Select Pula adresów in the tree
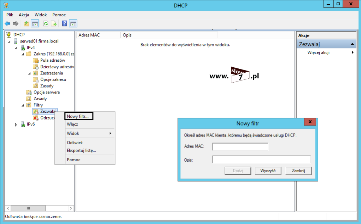This screenshot has height=224, width=361. click(52, 60)
